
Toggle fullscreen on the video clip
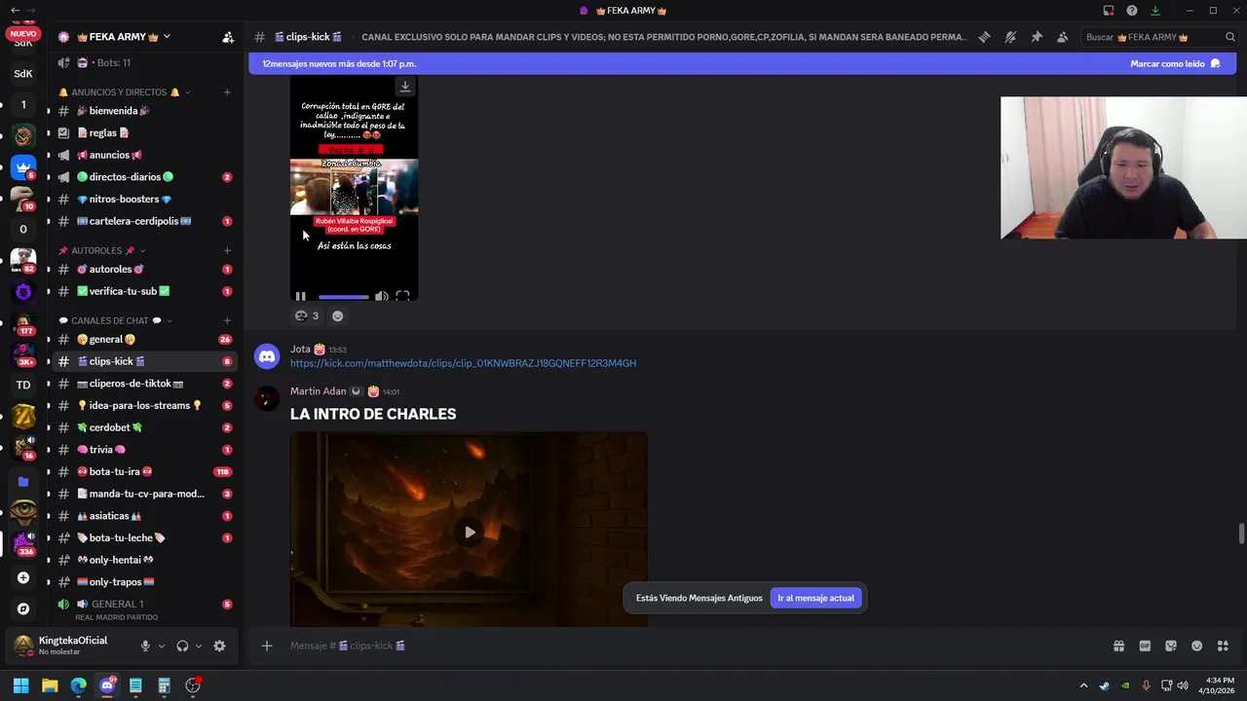click(402, 296)
